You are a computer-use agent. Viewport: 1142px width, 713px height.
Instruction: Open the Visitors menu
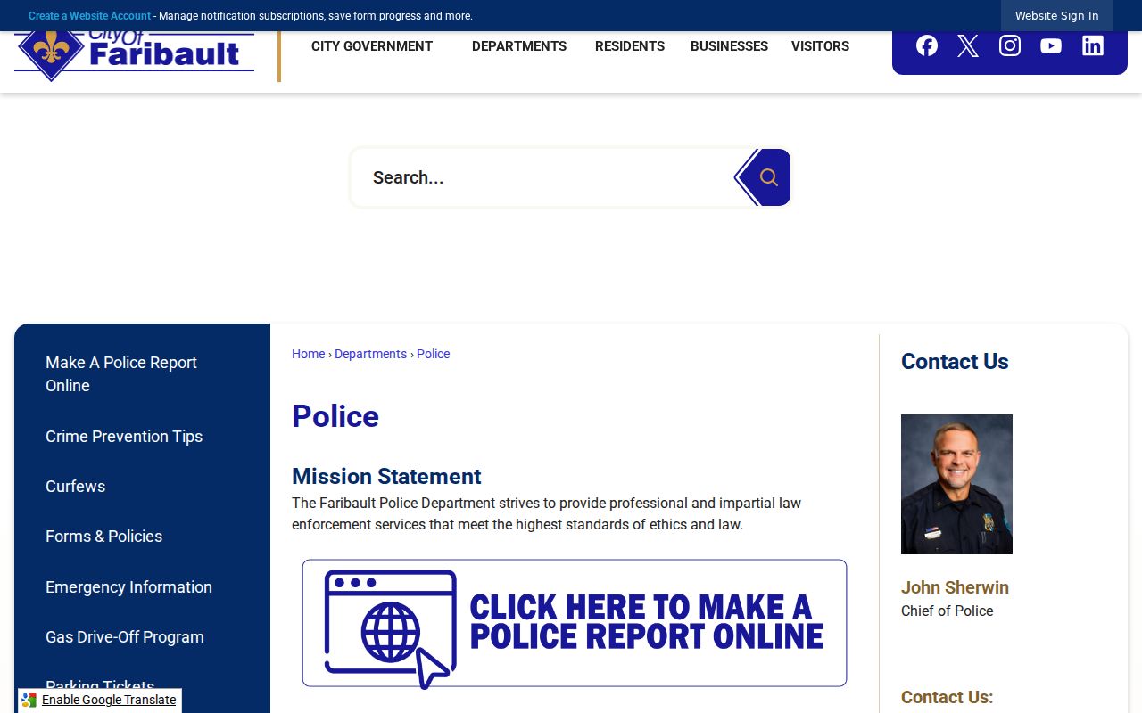pyautogui.click(x=820, y=46)
